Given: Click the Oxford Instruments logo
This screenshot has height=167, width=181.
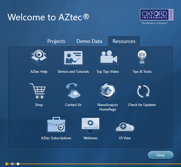Looking at the screenshot, I should [x=156, y=17].
